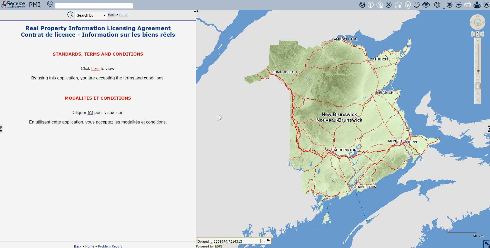Click the bottom Home link
Image resolution: width=490 pixels, height=248 pixels.
click(x=90, y=246)
